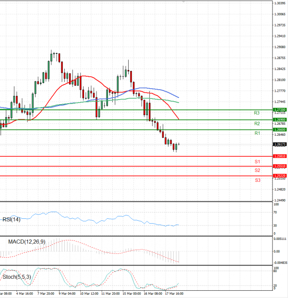Select the current price tag 1.26173
This screenshot has width=288, height=298.
tap(280, 144)
